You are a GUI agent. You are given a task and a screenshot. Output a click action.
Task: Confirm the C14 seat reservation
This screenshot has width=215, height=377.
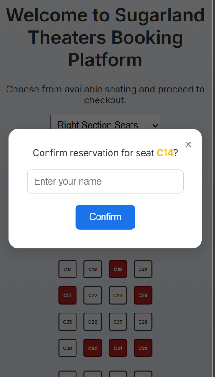click(x=105, y=217)
